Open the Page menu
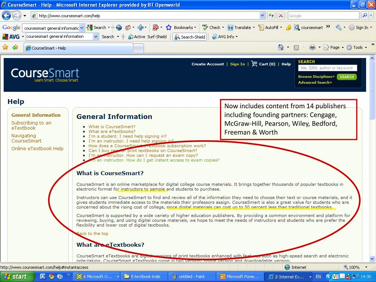Screen dimensions: 376x282 (x=333, y=47)
